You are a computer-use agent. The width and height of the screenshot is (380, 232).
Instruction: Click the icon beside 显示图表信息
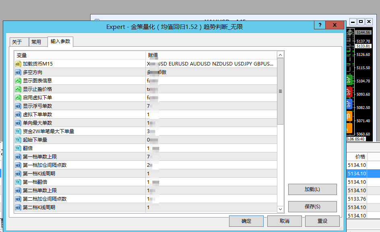(x=18, y=81)
